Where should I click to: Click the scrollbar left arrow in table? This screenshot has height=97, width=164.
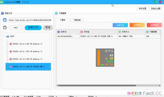[58, 85]
